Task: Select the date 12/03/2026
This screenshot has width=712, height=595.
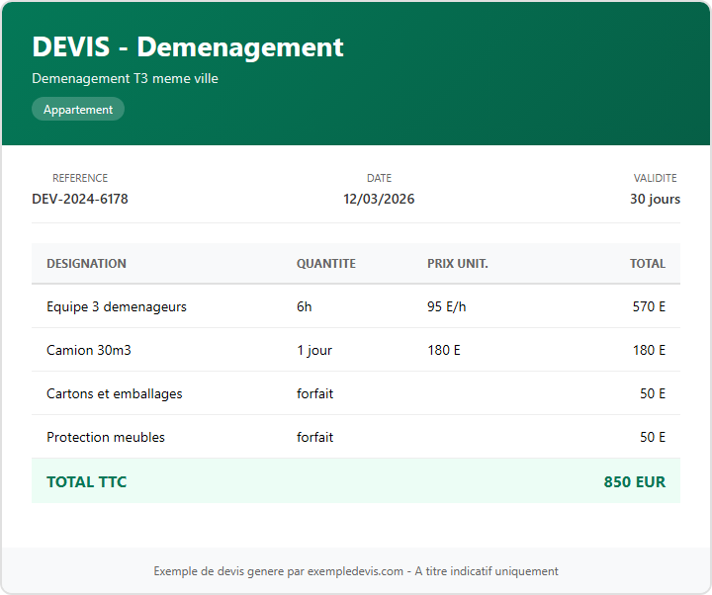Action: (x=379, y=199)
